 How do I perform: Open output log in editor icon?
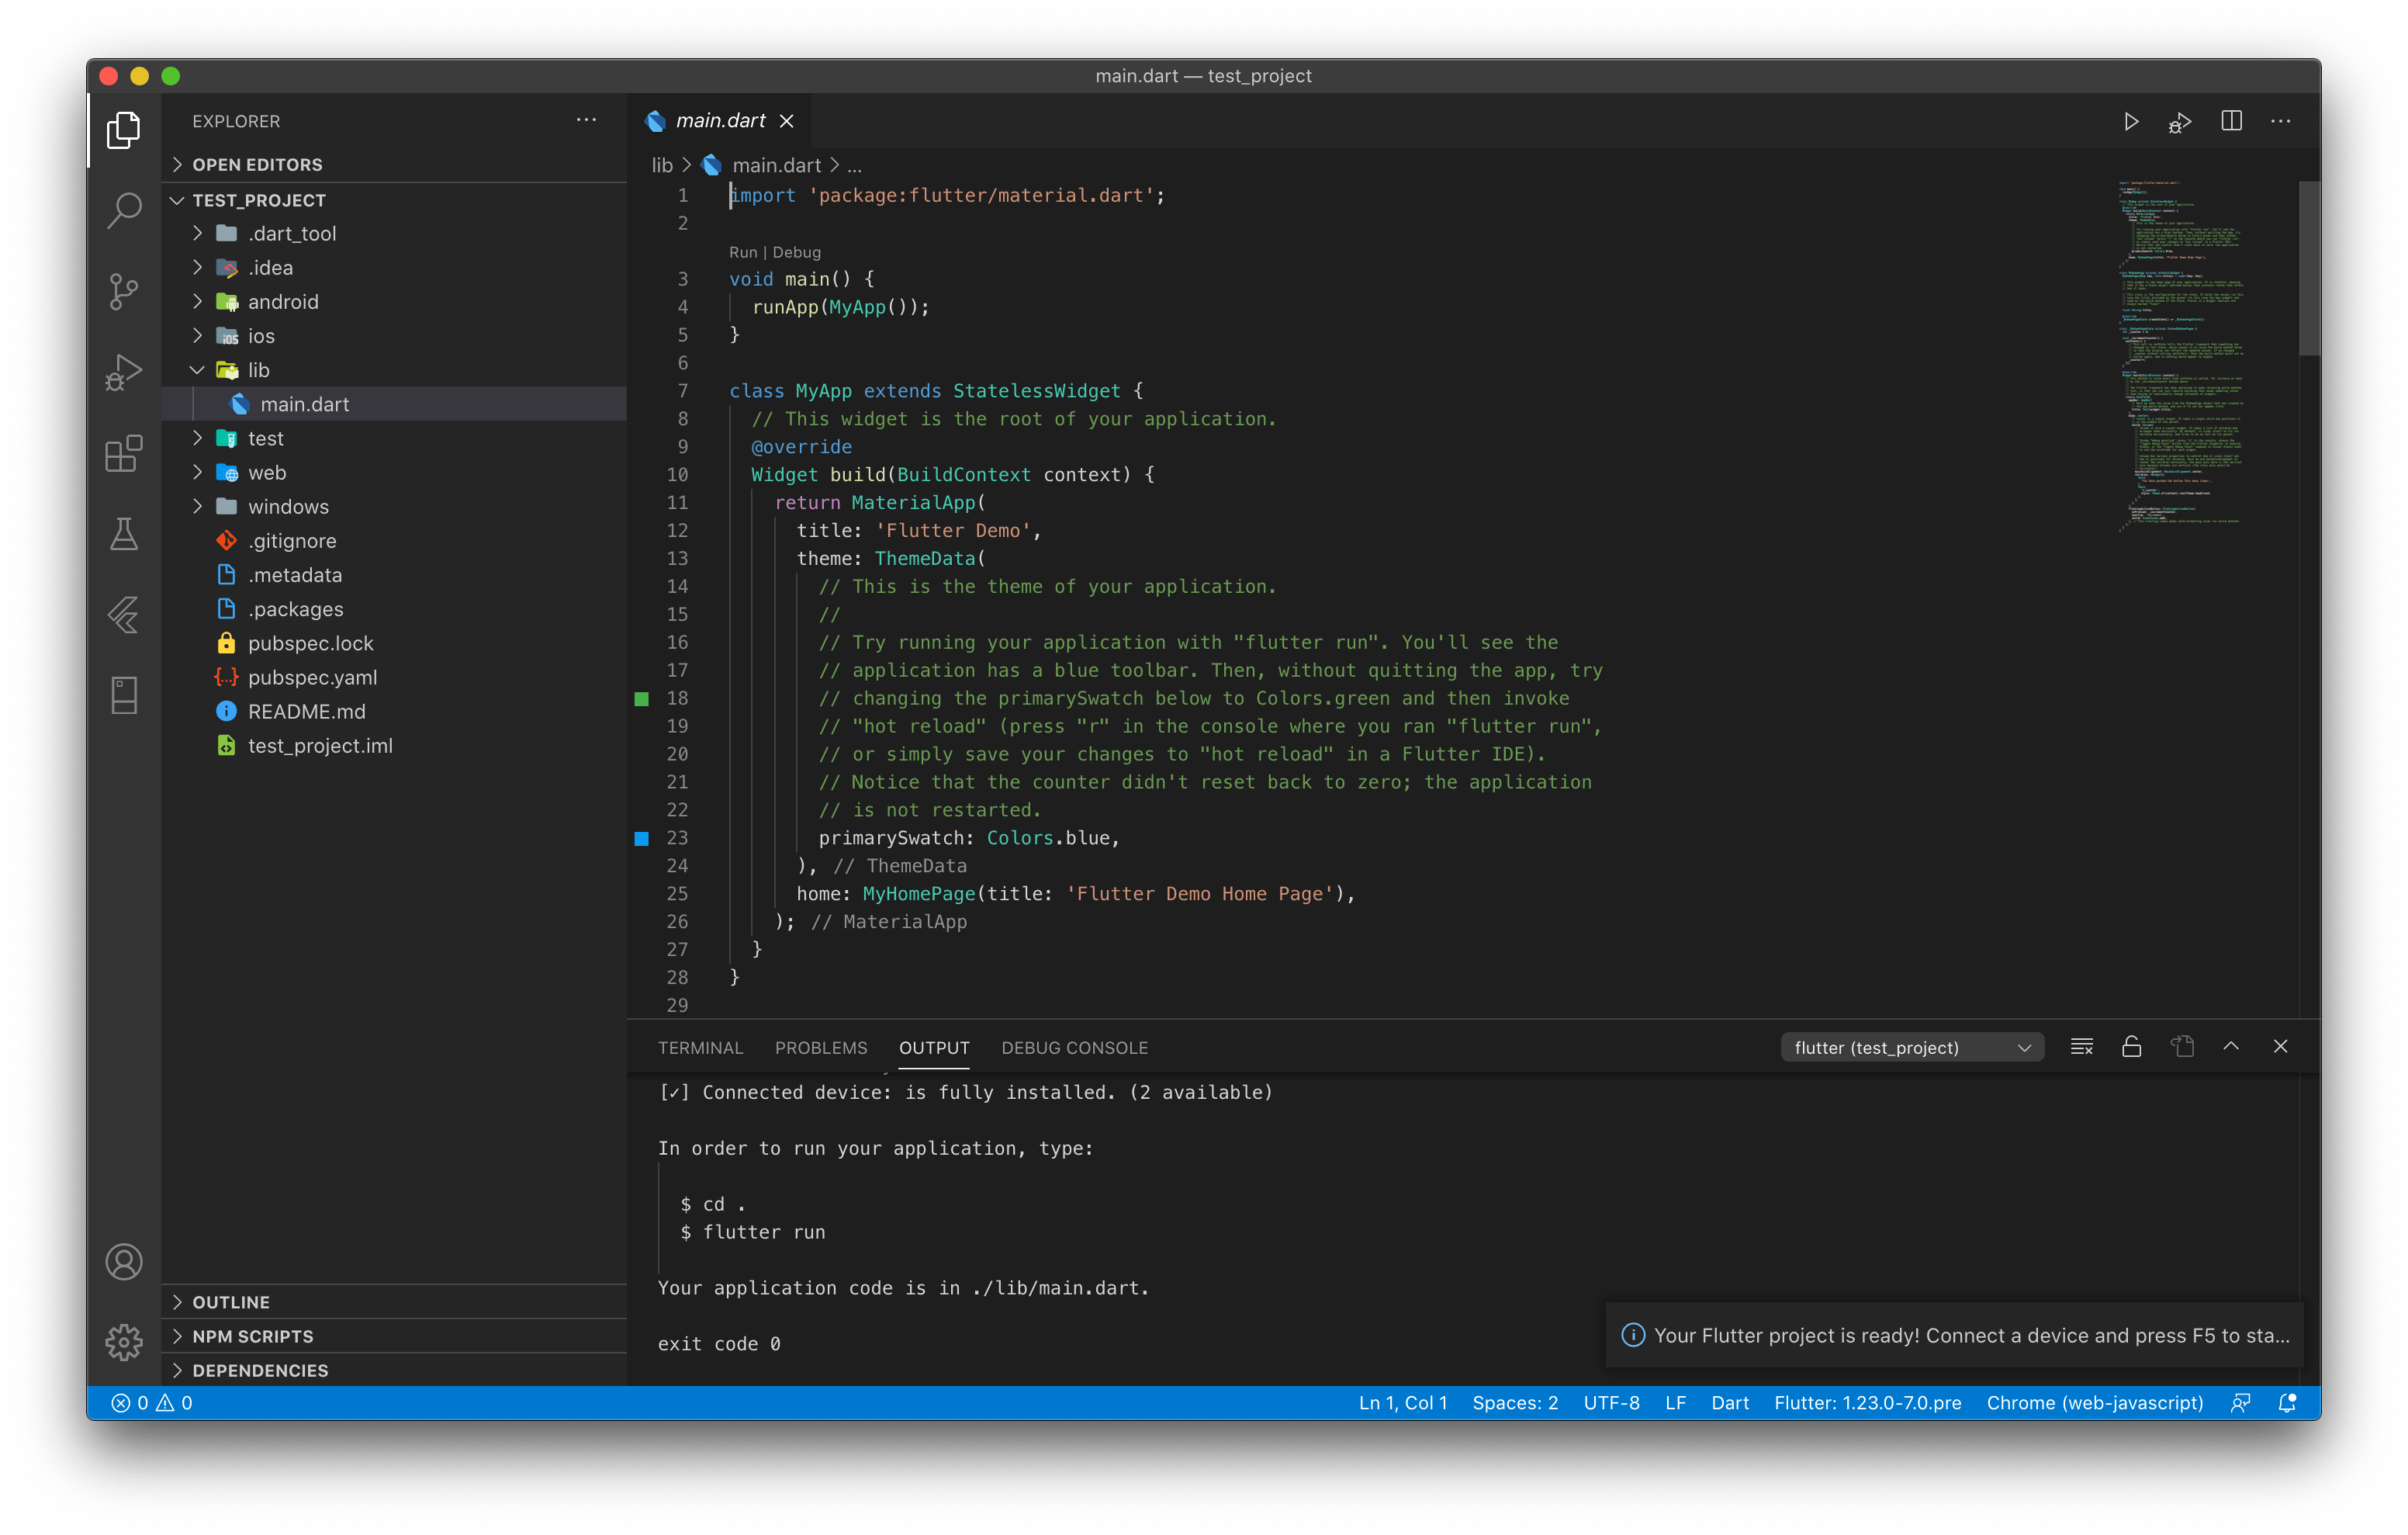pos(2182,1047)
